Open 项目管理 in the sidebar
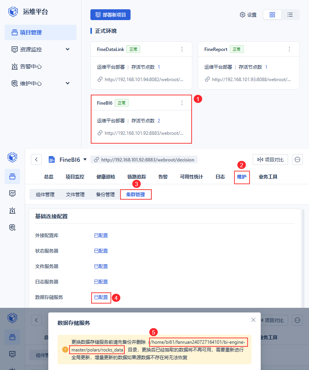 (41, 32)
